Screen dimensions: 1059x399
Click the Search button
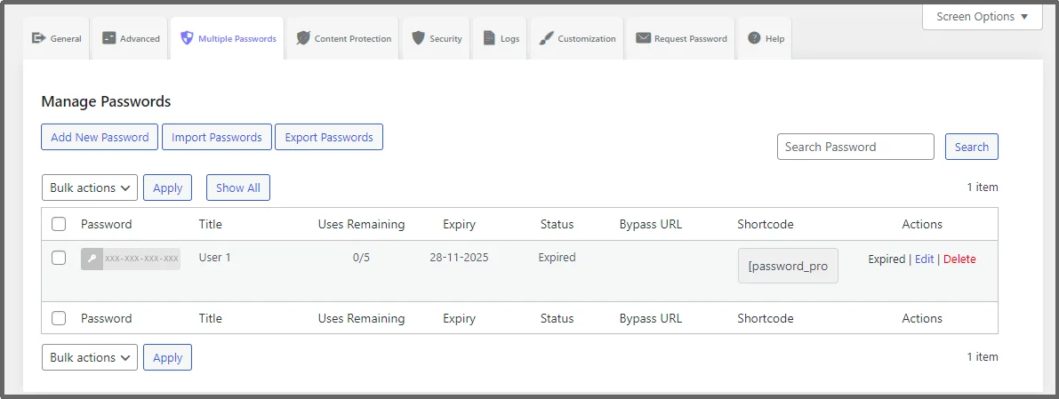point(972,147)
